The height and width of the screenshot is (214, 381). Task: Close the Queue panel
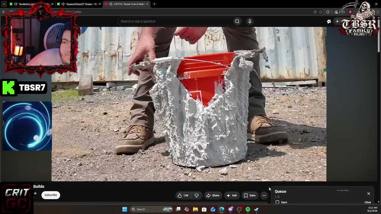click(368, 193)
